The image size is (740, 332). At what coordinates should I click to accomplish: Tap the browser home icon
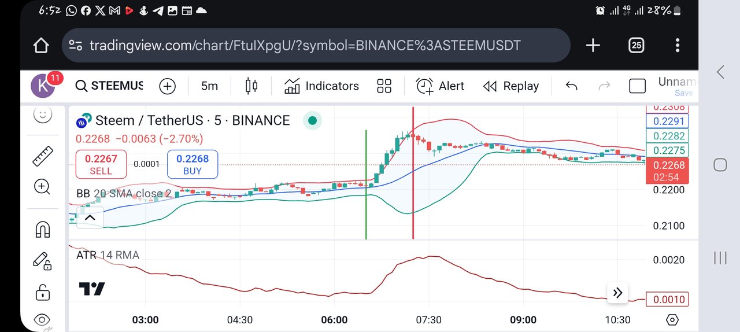point(41,46)
